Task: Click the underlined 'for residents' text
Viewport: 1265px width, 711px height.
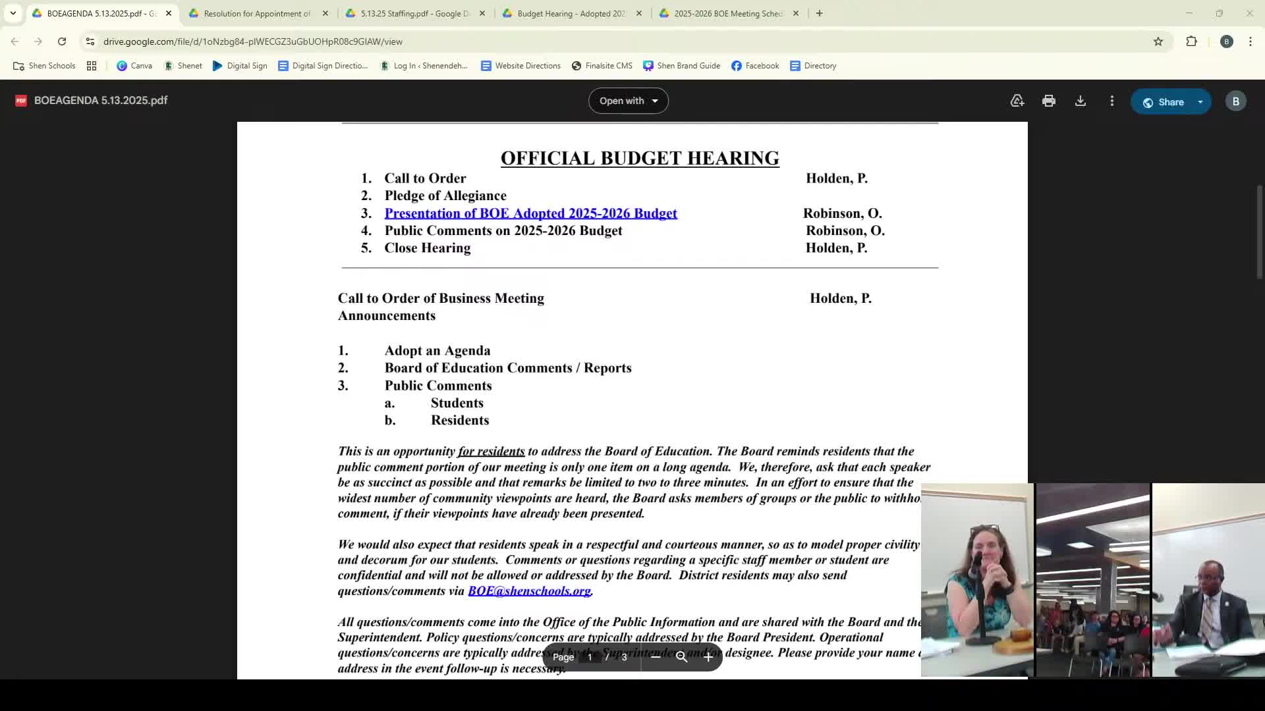Action: click(491, 452)
